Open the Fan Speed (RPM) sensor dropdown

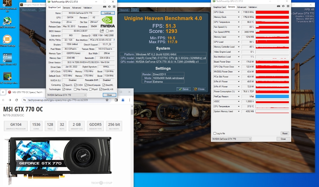239,32
